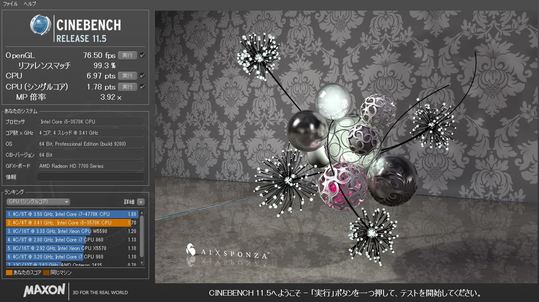Viewport: 539px width, 302px height.
Task: Toggle the CPU test checkbox
Action: coord(143,76)
